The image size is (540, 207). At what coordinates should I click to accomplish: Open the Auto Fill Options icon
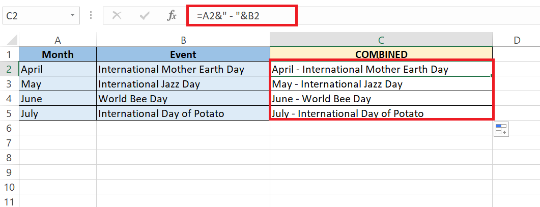tap(501, 129)
